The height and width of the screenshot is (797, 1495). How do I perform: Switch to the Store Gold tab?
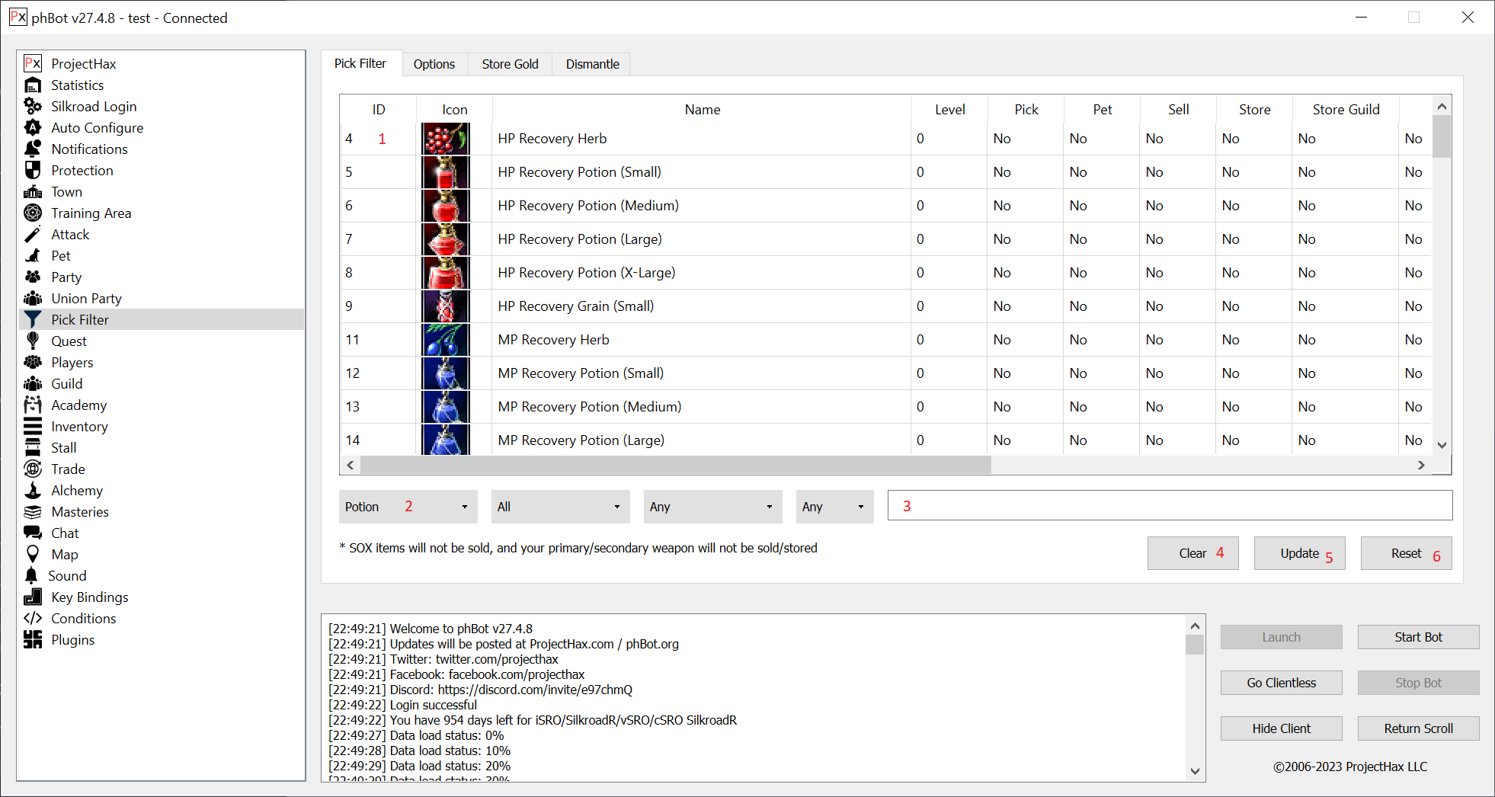[x=510, y=64]
